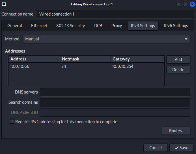Screen dimensions: 196x154
Task: Click the minimize window button
Action: tap(179, 4)
